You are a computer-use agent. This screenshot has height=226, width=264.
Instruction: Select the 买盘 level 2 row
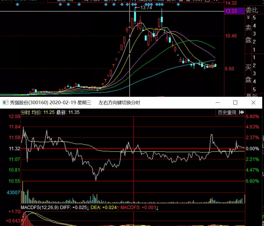[254, 65]
